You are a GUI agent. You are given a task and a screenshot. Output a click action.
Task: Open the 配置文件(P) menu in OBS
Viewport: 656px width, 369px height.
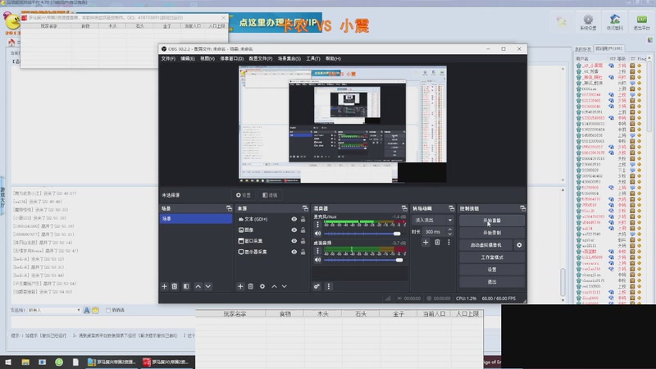point(260,58)
